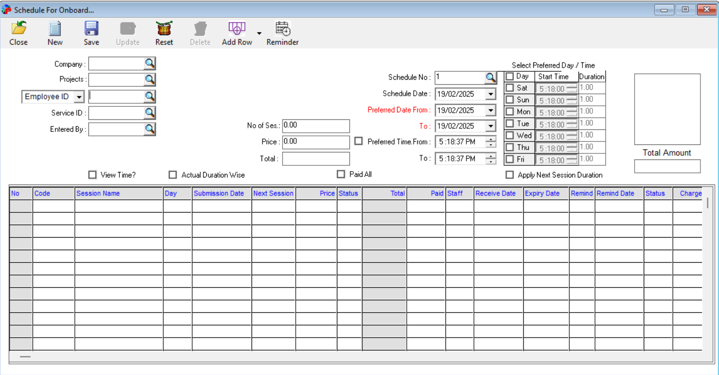The width and height of the screenshot is (719, 375).
Task: Check the Tue day checkbox
Action: [510, 123]
